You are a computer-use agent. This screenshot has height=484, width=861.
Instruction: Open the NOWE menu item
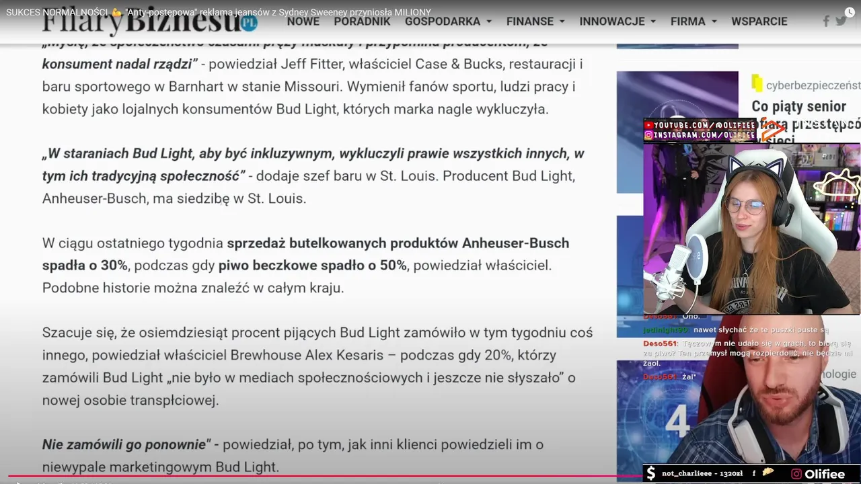coord(303,22)
